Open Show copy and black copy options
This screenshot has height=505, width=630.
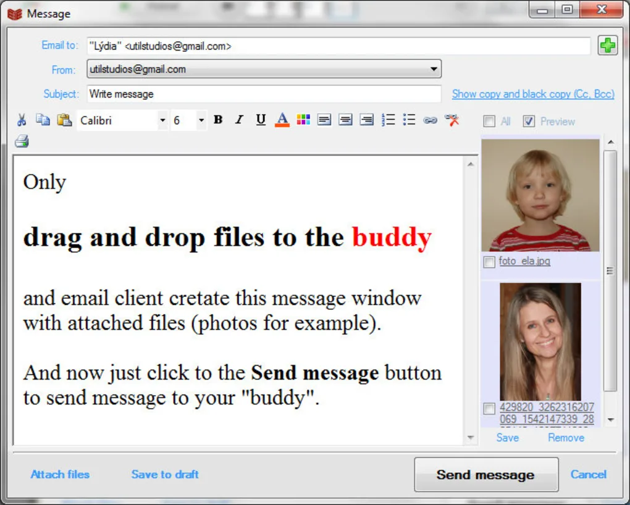[532, 94]
